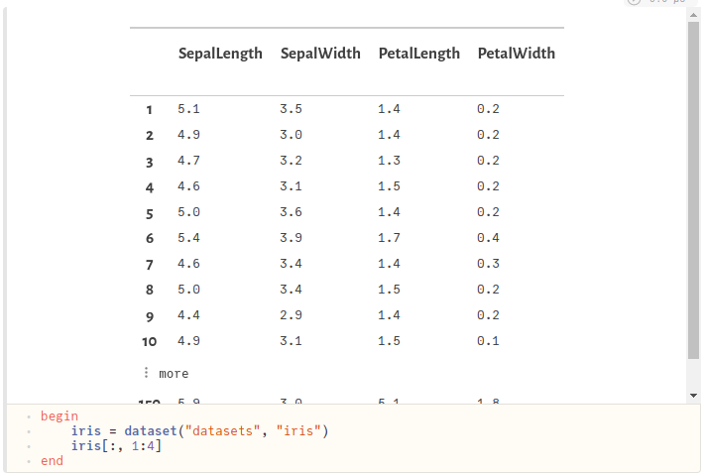The image size is (704, 474).
Task: Click PetalLength value 1.7 in row 6
Action: click(x=389, y=237)
